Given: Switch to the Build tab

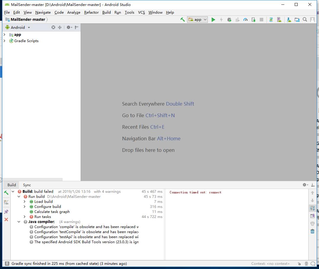Looking at the screenshot, I should (x=12, y=185).
